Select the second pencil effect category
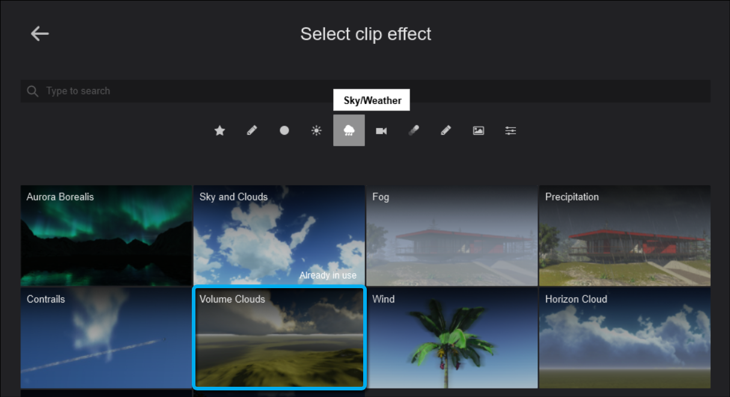 [x=446, y=131]
